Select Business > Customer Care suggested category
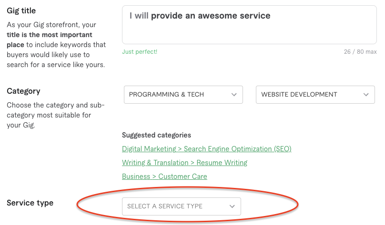The height and width of the screenshot is (225, 385). pyautogui.click(x=164, y=176)
